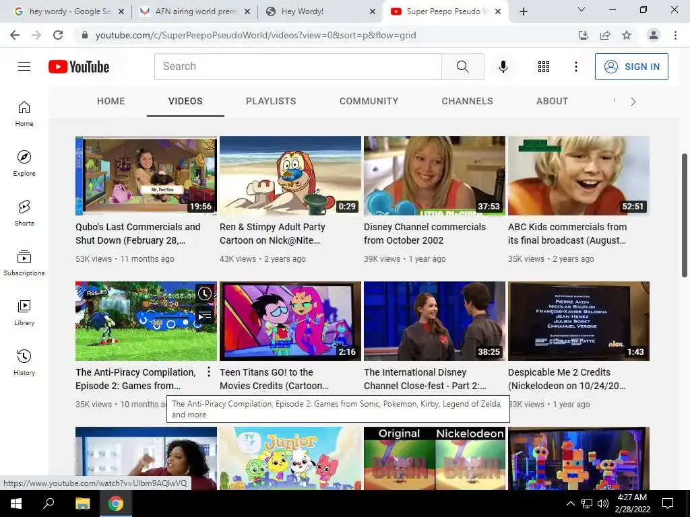Click the volume icon in system tray
The image size is (690, 517).
[603, 504]
